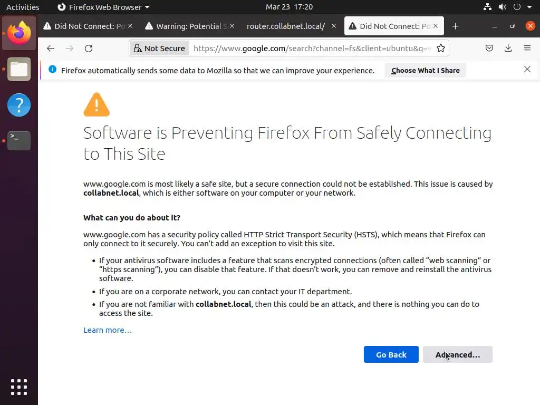
Task: Open a new tab with plus icon
Action: pos(456,26)
